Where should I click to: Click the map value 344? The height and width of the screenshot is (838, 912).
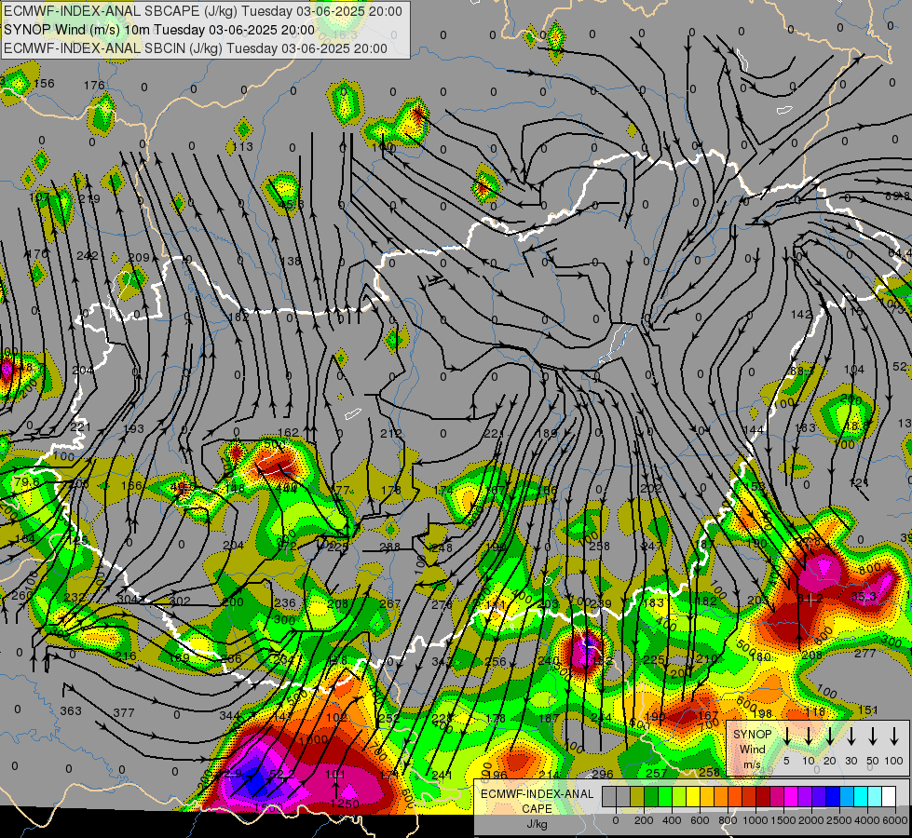click(229, 715)
